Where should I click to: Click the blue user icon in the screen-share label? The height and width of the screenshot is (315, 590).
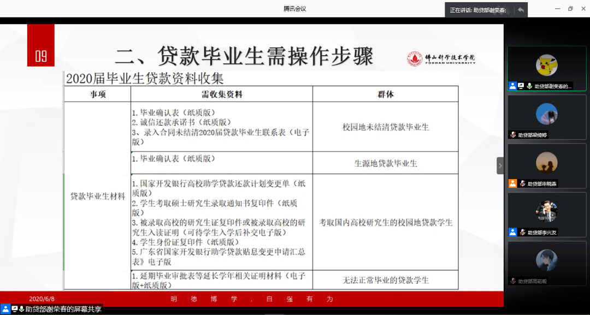click(x=5, y=309)
